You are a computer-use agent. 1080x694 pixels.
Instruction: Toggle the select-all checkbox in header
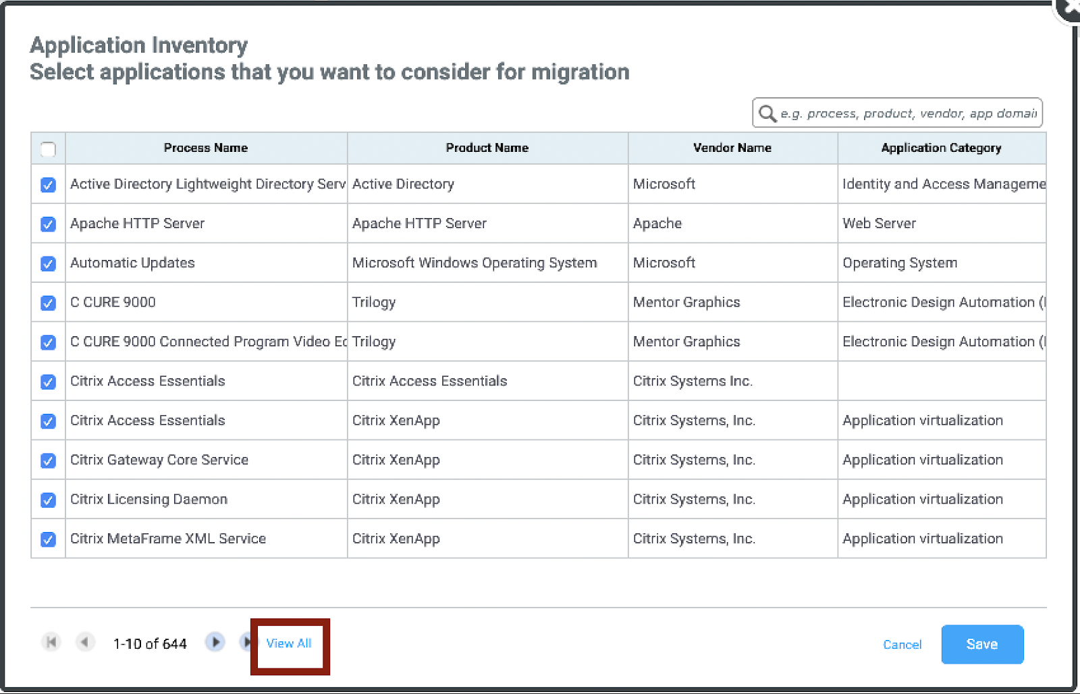click(x=48, y=149)
